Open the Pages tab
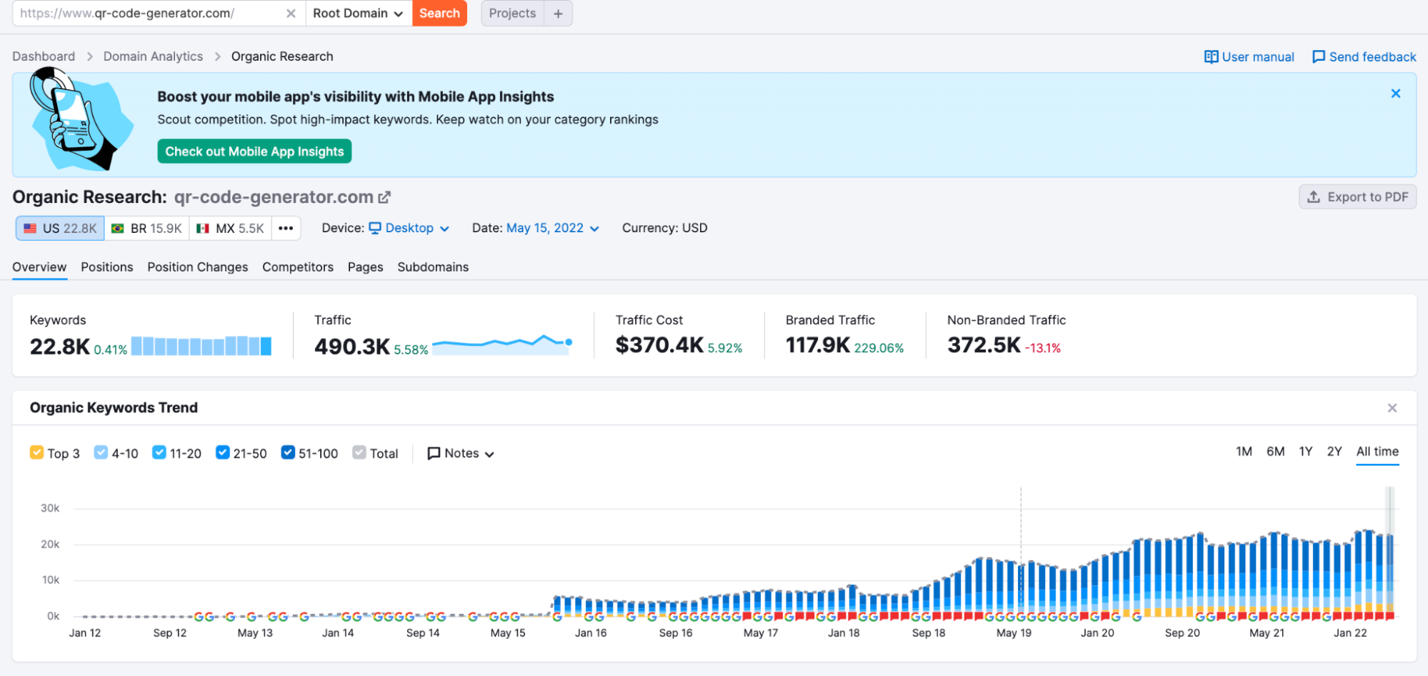1428x676 pixels. tap(365, 267)
